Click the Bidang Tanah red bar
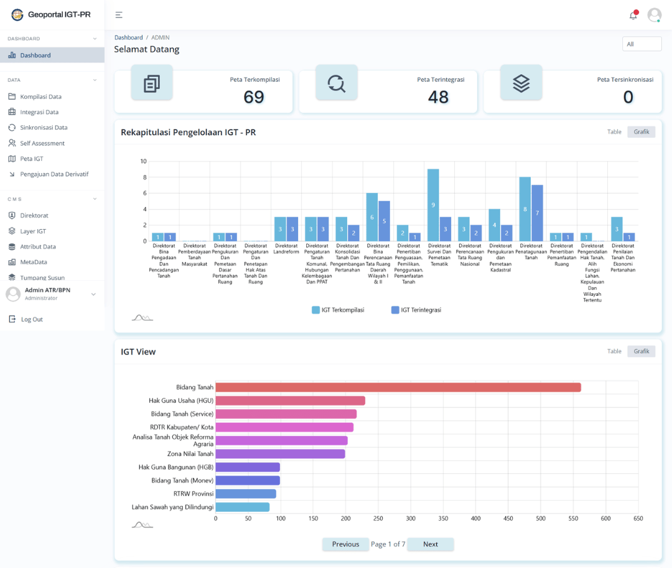 point(398,387)
